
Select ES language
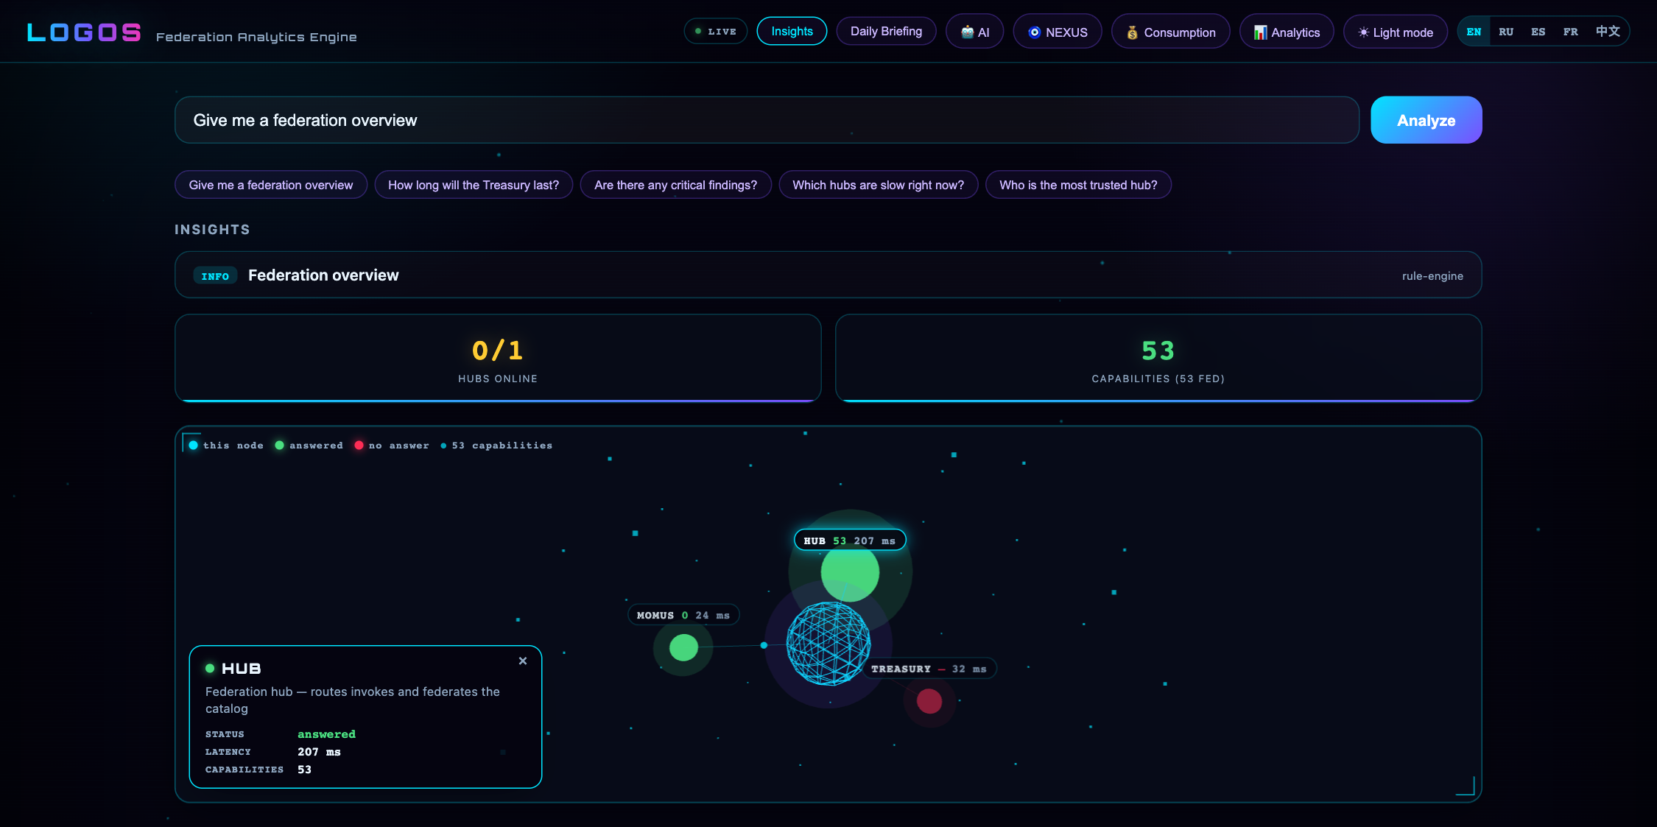tap(1538, 32)
